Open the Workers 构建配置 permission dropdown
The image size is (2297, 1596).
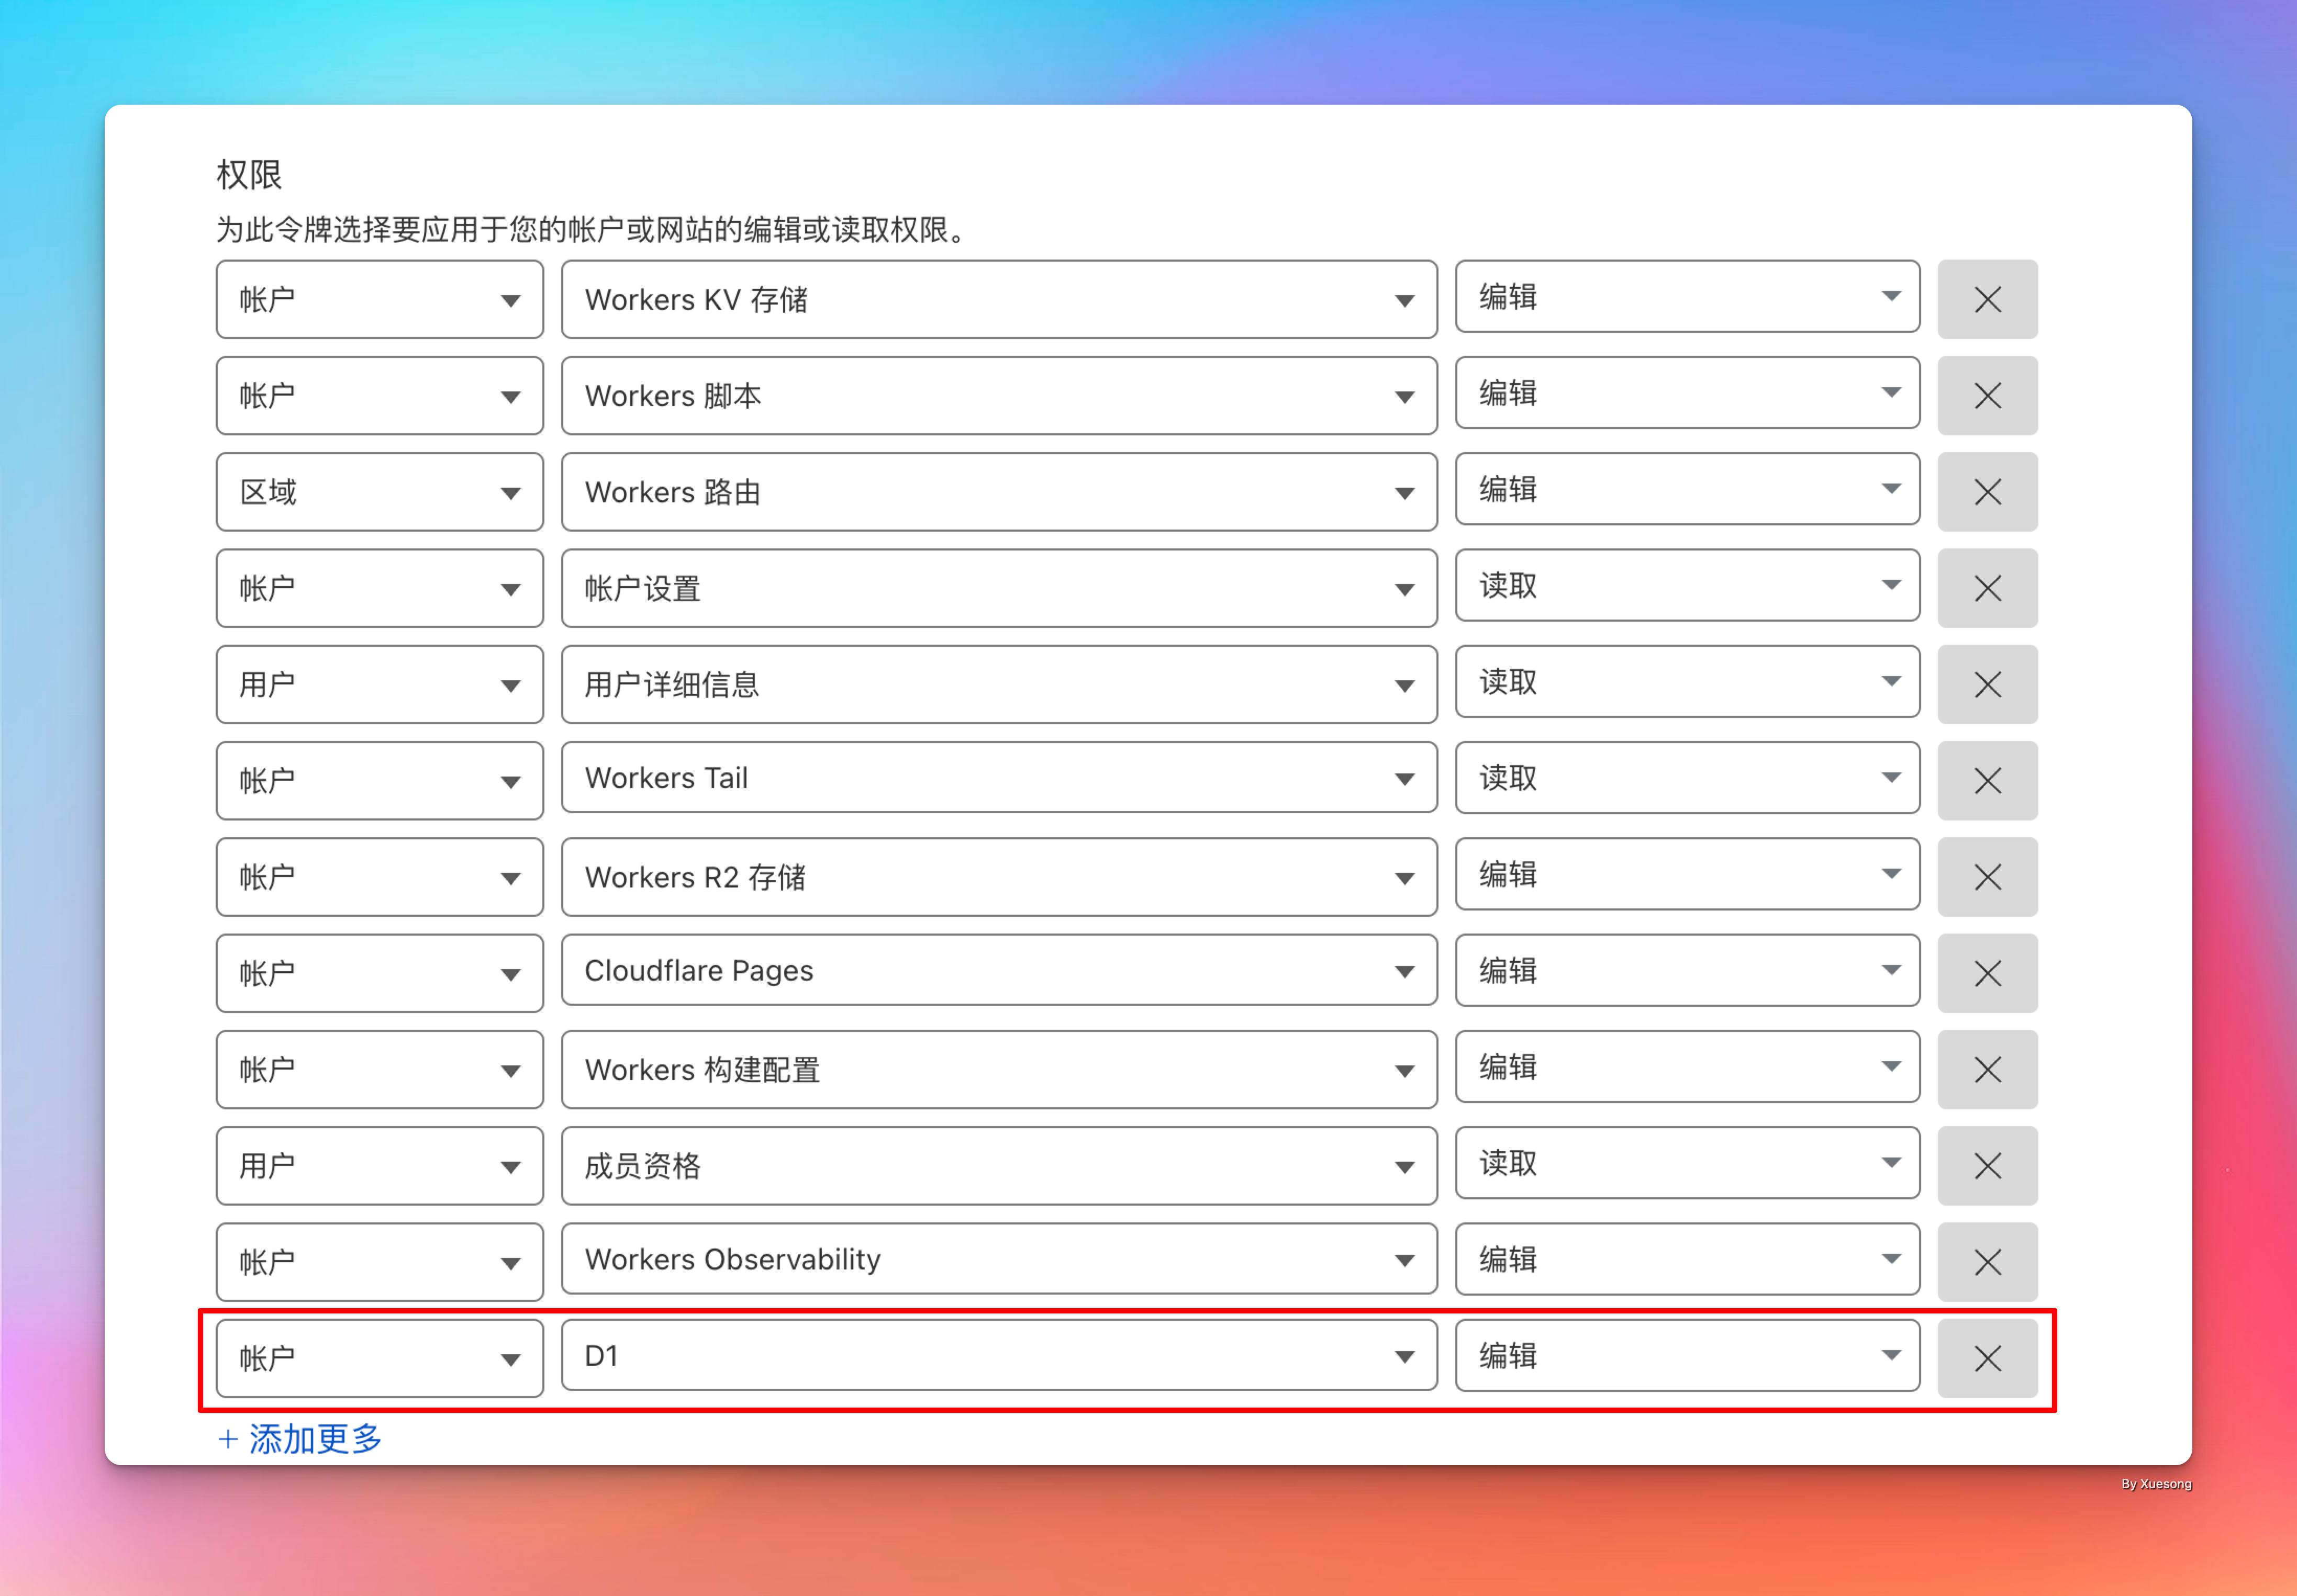click(x=999, y=1069)
